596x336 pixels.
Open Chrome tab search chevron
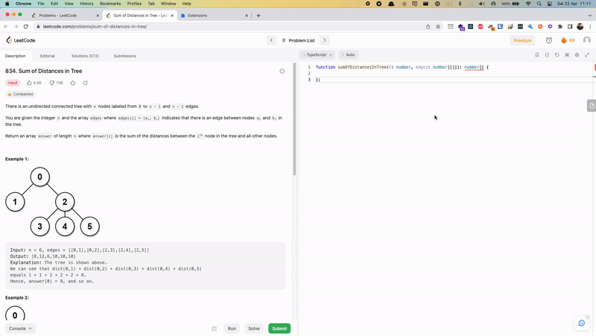[590, 16]
